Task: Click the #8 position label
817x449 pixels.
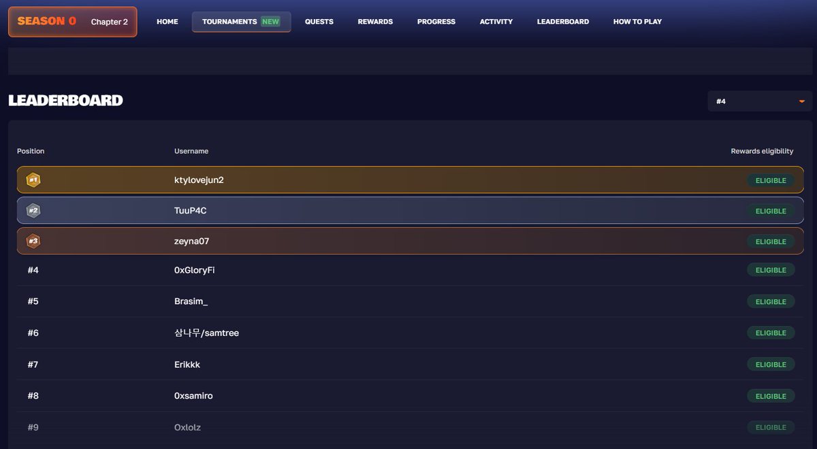Action: [x=33, y=396]
